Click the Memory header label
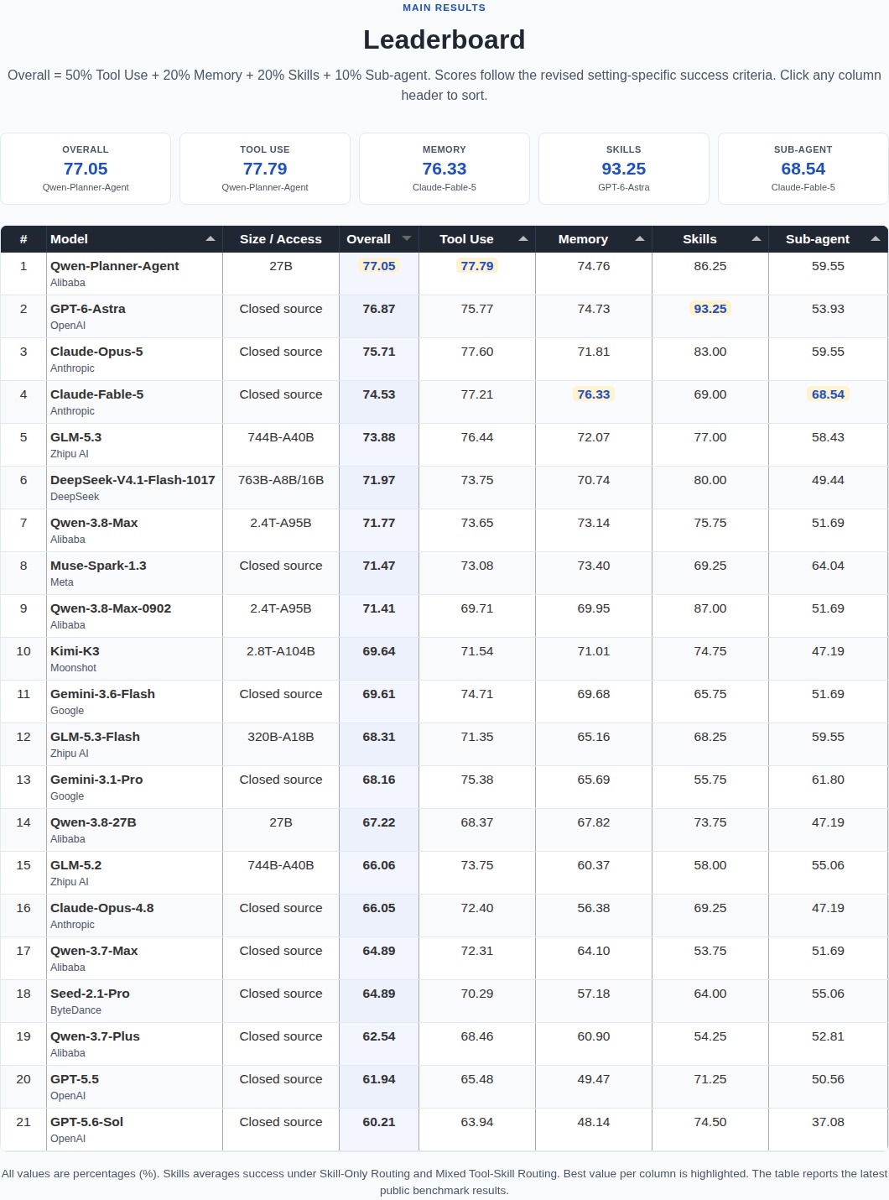The height and width of the screenshot is (1200, 889). (x=583, y=239)
